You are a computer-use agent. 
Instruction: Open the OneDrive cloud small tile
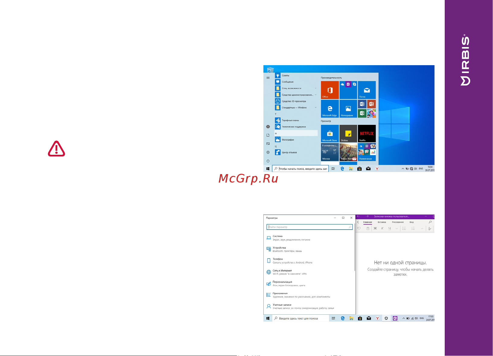coord(342,84)
